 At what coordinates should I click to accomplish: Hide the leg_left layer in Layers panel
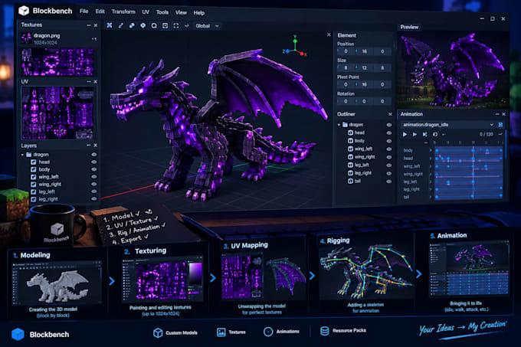(x=94, y=192)
